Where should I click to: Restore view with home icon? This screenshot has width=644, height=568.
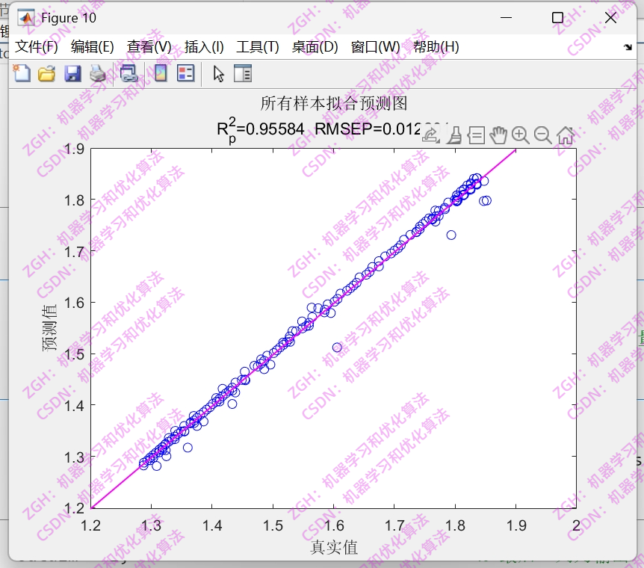click(566, 135)
